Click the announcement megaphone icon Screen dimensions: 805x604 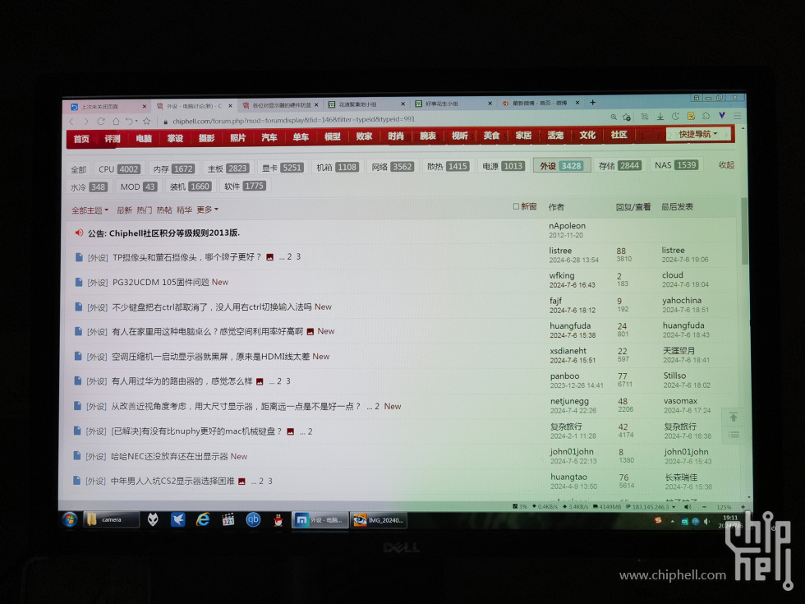79,233
